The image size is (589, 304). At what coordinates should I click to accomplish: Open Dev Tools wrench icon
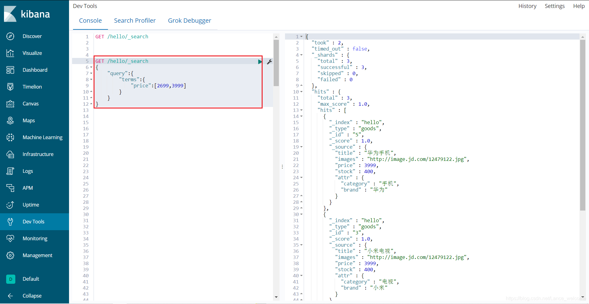pyautogui.click(x=10, y=222)
